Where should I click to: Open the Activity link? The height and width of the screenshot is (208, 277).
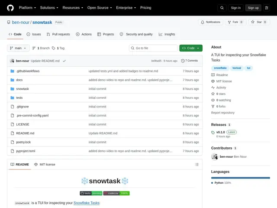click(219, 88)
